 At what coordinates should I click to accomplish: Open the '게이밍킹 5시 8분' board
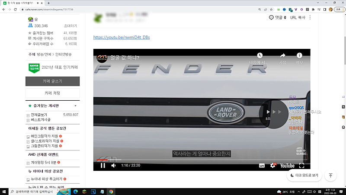[44, 163]
